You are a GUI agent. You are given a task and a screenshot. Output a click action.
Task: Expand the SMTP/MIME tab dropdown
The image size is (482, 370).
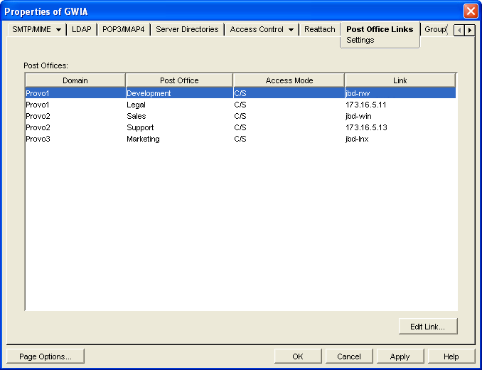pyautogui.click(x=58, y=30)
